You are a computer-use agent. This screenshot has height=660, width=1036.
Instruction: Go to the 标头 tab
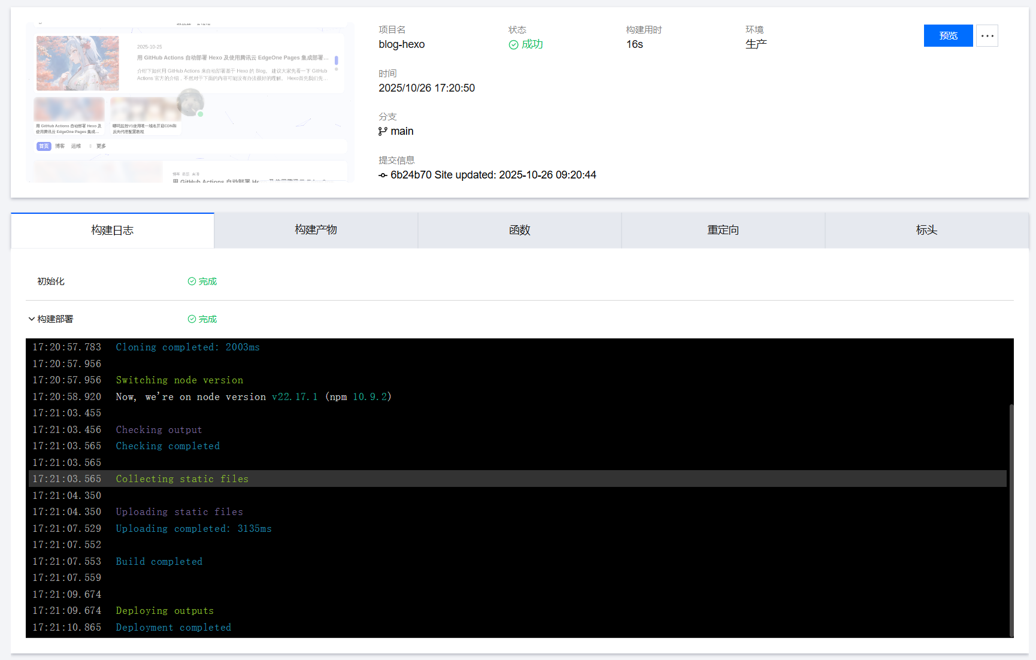926,230
